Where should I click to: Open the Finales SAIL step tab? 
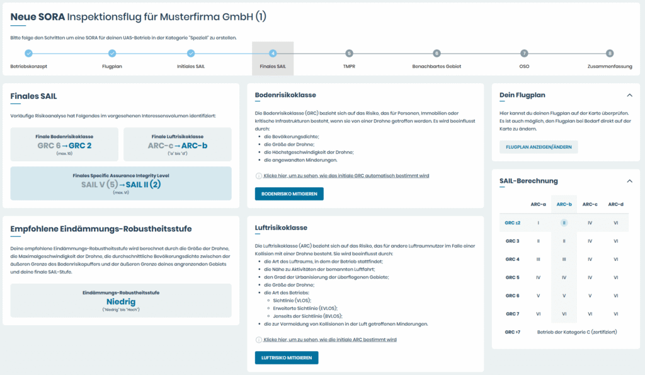[x=273, y=59]
